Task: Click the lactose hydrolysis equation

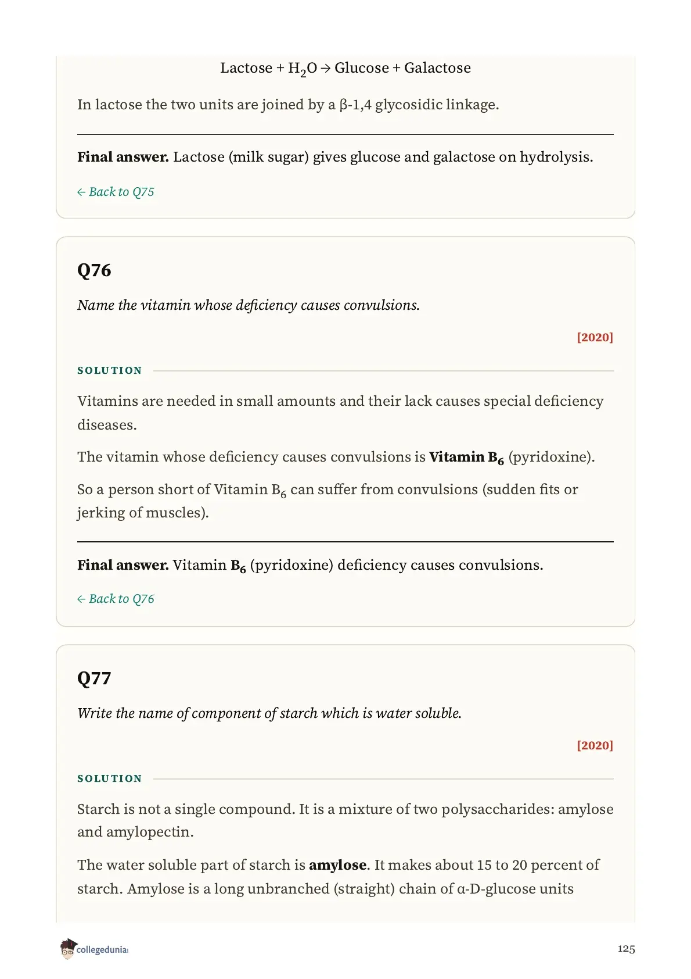Action: point(345,69)
